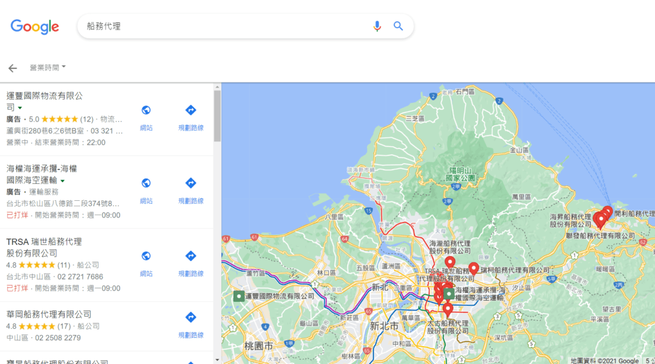
Task: Go back using the left arrow icon
Action: (x=13, y=68)
